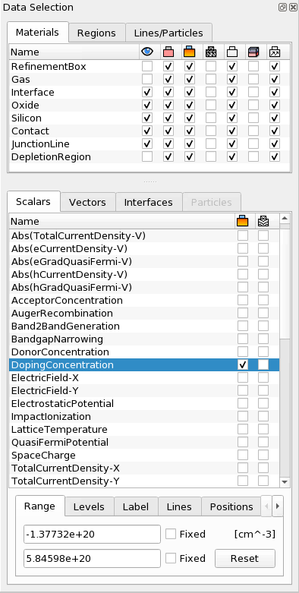
Task: Uncheck the last column checkbox for Interface
Action: 275,93
